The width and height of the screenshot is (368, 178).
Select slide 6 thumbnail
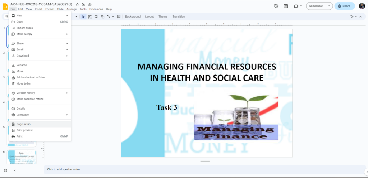point(22,157)
